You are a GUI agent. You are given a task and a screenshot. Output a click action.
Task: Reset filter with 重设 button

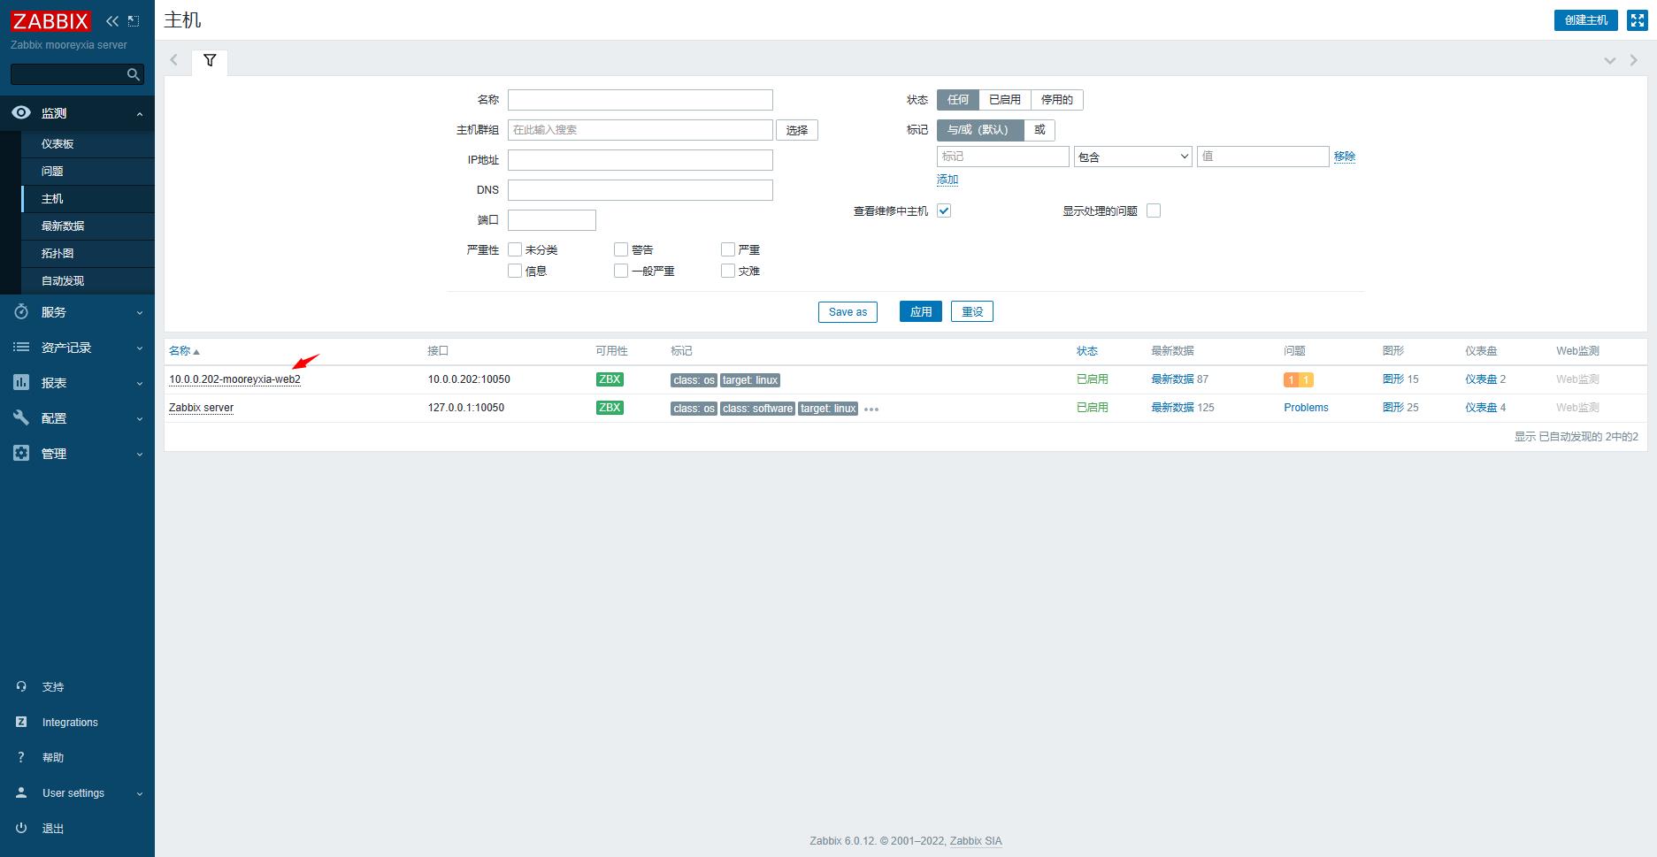coord(972,311)
